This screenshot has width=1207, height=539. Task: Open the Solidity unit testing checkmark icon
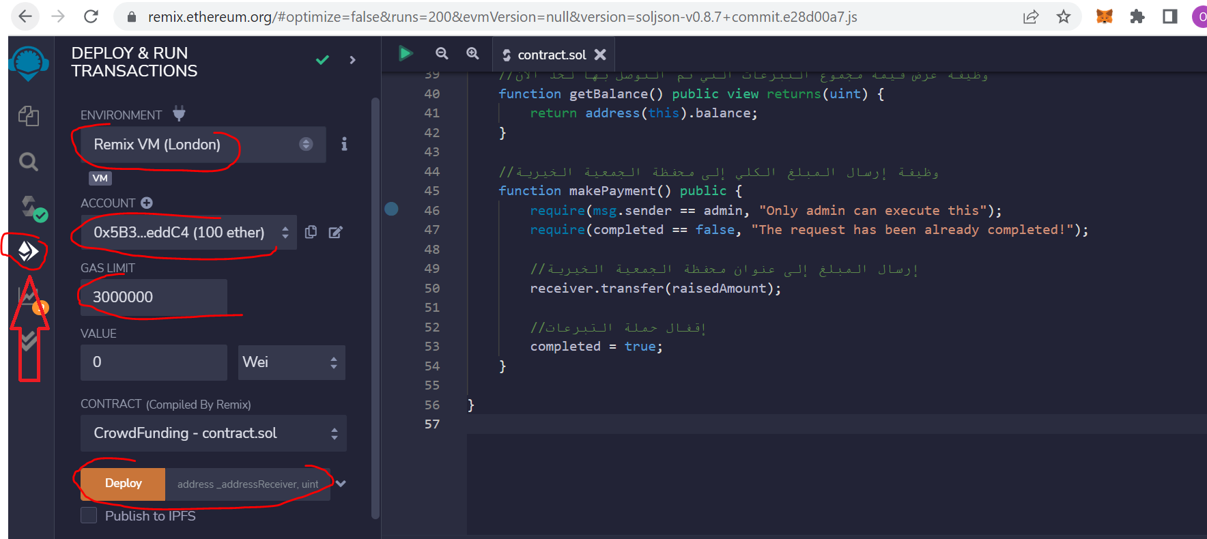tap(28, 340)
